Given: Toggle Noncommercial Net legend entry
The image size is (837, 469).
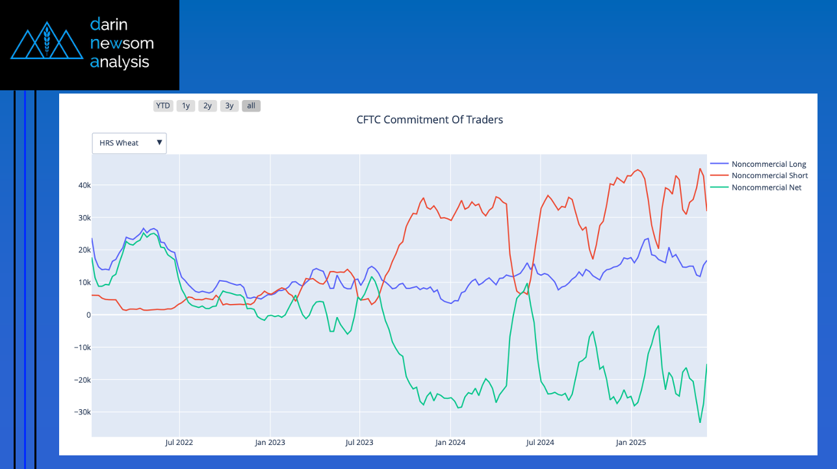Looking at the screenshot, I should [x=766, y=187].
